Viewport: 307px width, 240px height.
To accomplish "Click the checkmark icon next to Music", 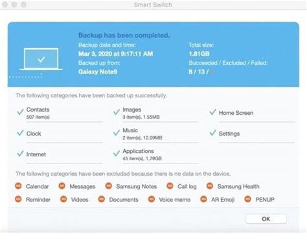I will [x=117, y=132].
